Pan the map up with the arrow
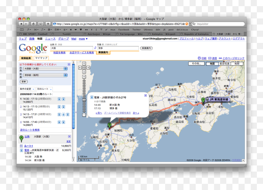263x190 pixels. [x=84, y=63]
